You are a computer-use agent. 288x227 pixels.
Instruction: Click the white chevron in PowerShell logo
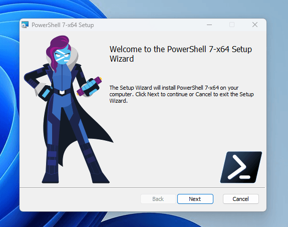[x=236, y=167]
